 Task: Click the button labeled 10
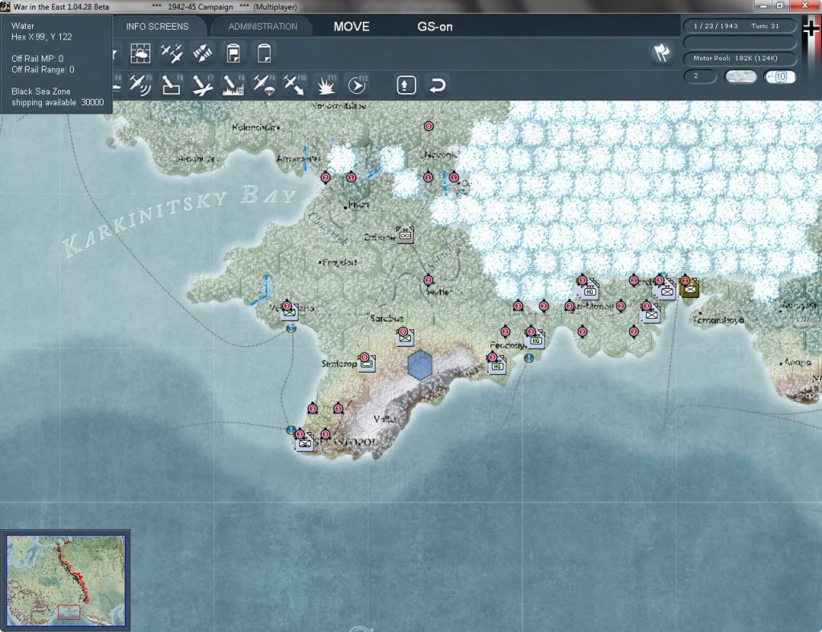(779, 76)
